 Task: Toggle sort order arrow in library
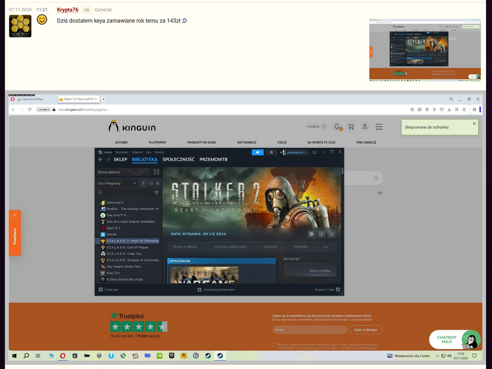143,183
